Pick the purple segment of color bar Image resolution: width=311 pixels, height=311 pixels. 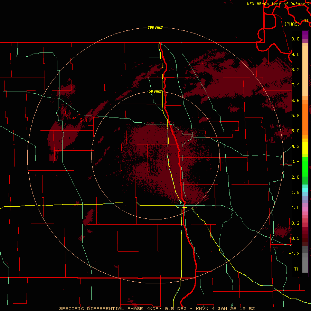pos(305,35)
